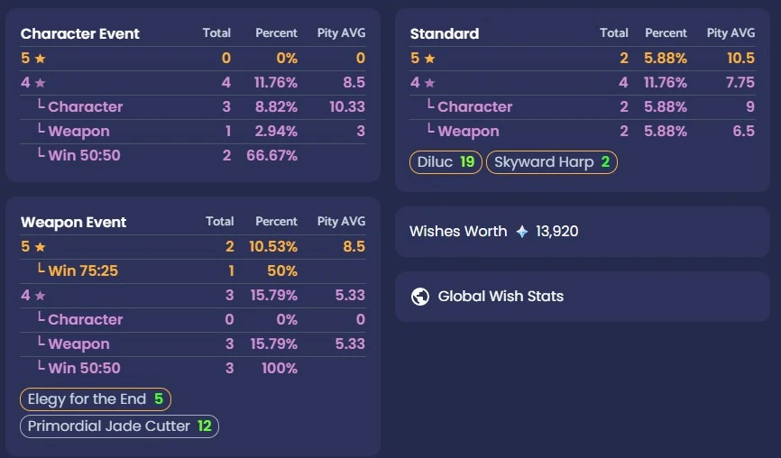The image size is (781, 458).
Task: Click the Primordial Jade Cutter tag
Action: 120,426
